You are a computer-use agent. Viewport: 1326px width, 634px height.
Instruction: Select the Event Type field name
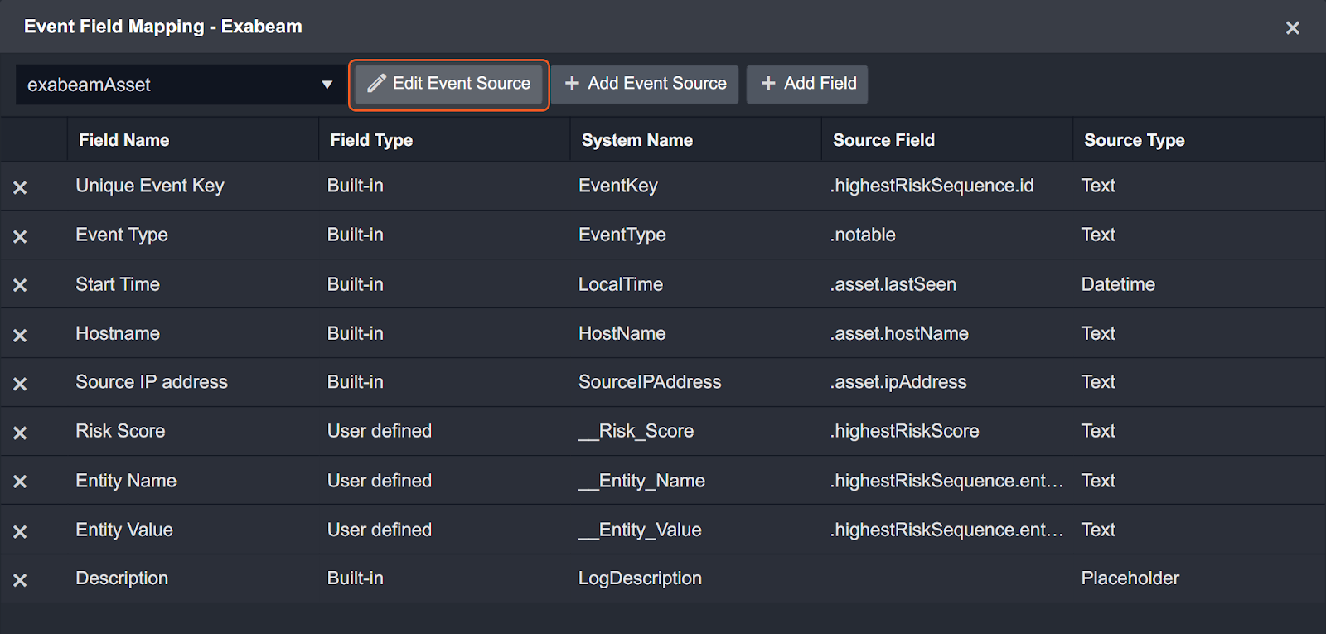pos(122,235)
